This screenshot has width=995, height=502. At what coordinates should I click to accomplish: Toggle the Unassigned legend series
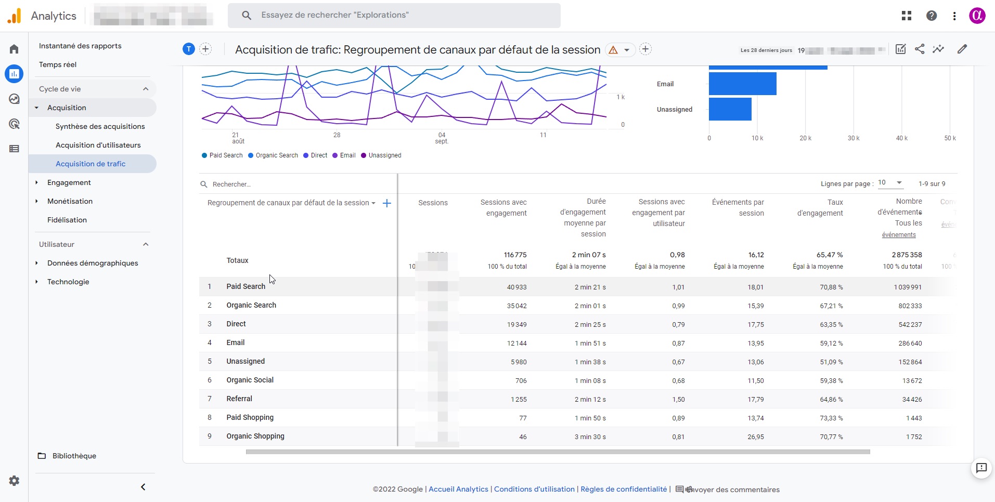click(x=381, y=155)
